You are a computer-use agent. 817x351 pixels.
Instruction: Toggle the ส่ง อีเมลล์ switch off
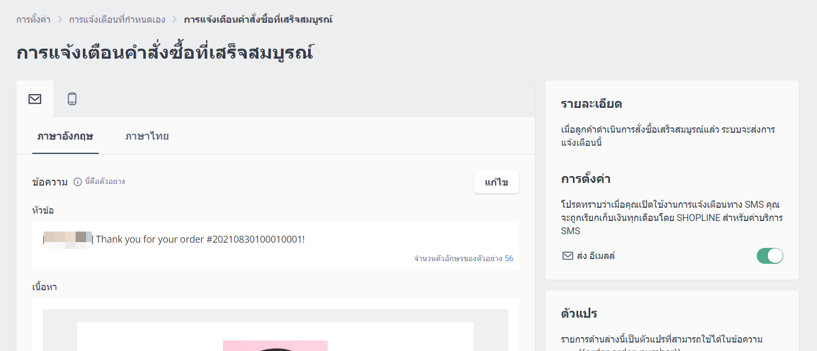(770, 256)
